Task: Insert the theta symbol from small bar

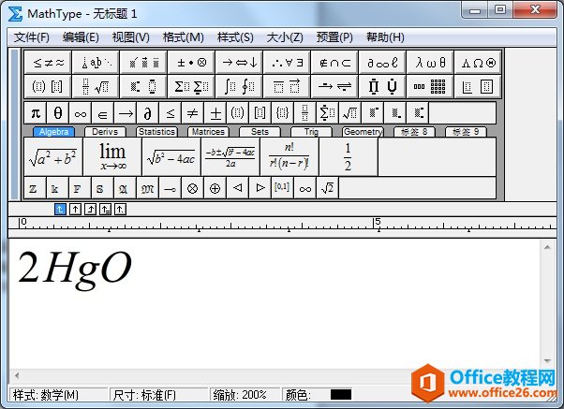Action: coord(58,113)
